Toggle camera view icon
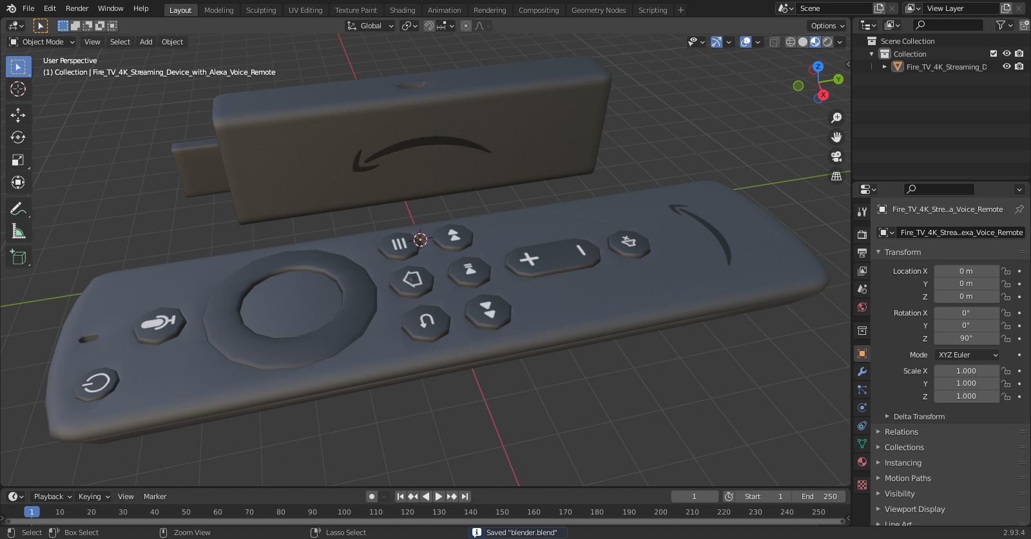 click(836, 156)
